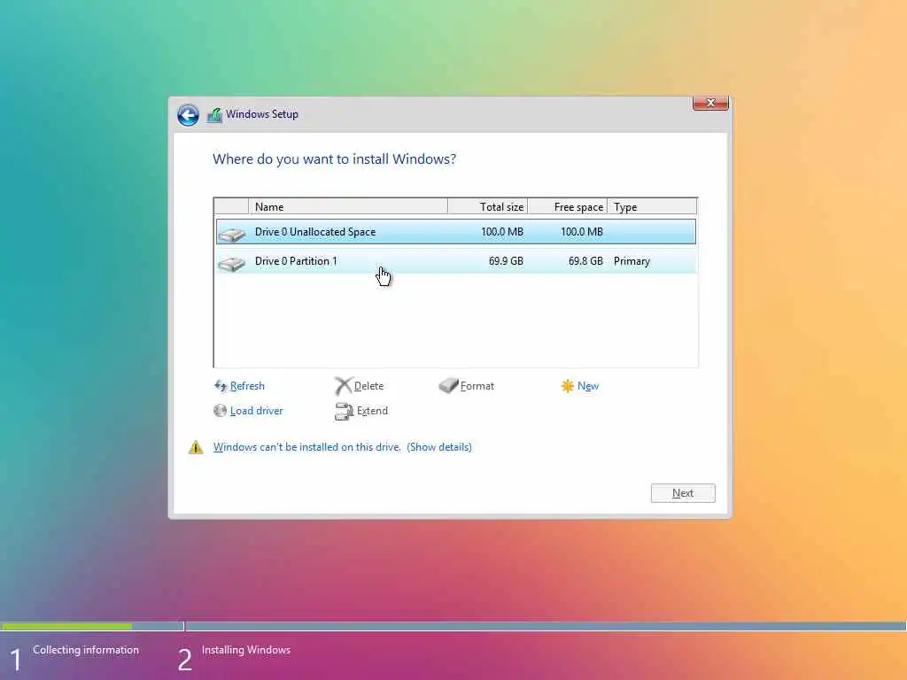Viewport: 907px width, 680px height.
Task: Sort by the Free space column header
Action: point(568,206)
